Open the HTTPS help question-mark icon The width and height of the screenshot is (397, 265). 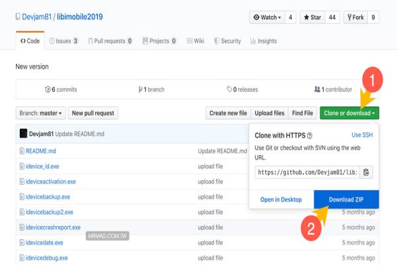pos(310,136)
